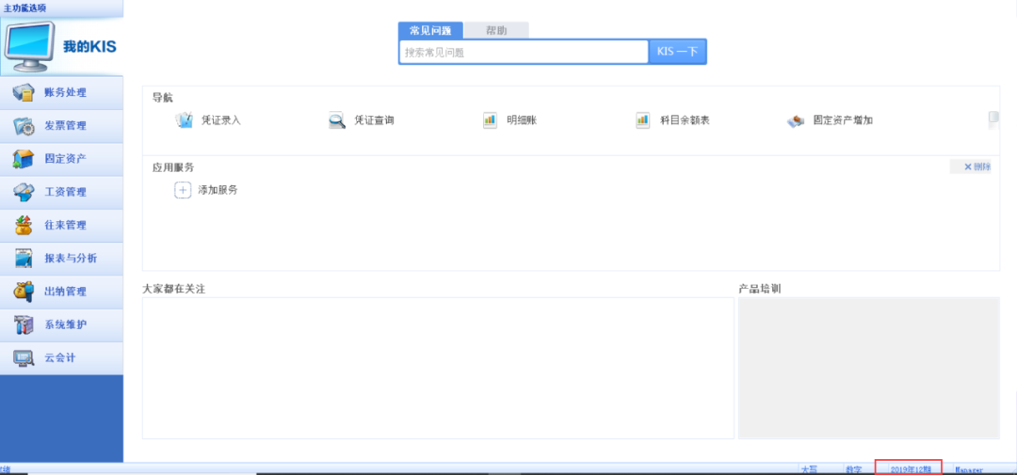Click the 大家都在关注 heading
Viewport: 1017px width, 475px height.
pos(174,289)
